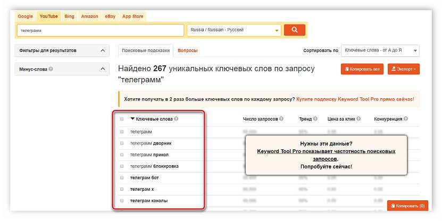This screenshot has width=442, height=221.
Task: Click the Конкуренция column header
Action: pos(388,119)
